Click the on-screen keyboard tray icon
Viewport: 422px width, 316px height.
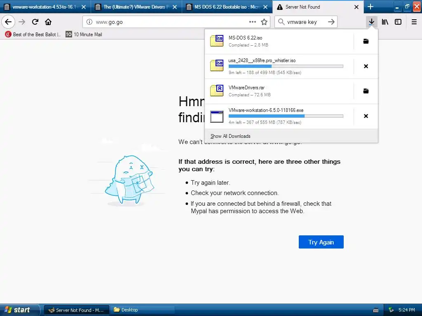(376, 310)
